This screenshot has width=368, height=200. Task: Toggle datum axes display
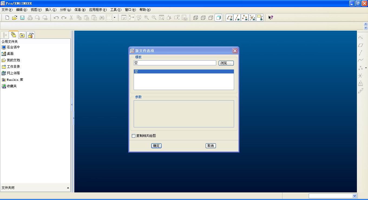coord(237,18)
